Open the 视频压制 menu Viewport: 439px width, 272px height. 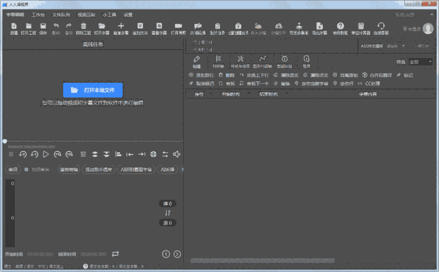pyautogui.click(x=86, y=15)
